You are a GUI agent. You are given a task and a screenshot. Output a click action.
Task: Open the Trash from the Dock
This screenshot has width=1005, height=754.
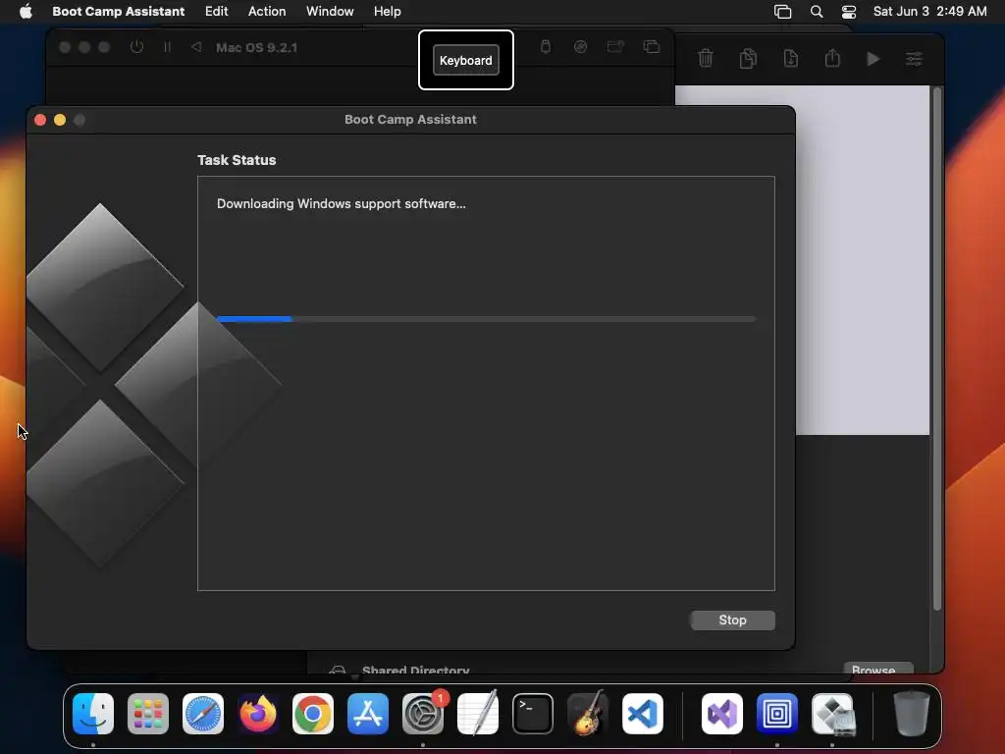tap(912, 714)
